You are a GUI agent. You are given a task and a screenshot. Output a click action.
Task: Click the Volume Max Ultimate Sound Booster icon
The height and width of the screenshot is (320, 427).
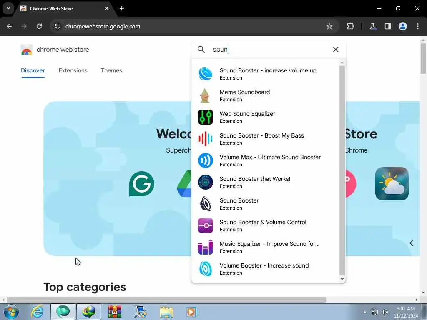click(x=205, y=160)
